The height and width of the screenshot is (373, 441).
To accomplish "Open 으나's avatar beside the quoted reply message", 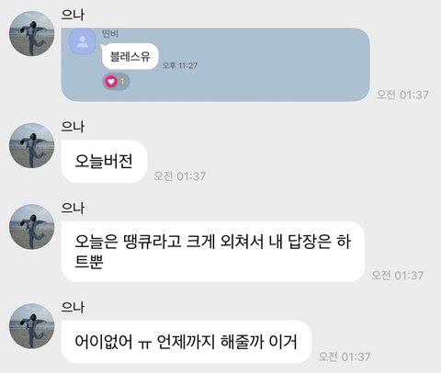I will pos(31,34).
